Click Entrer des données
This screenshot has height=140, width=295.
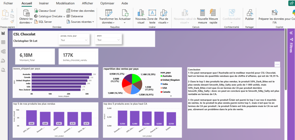click(x=81, y=11)
